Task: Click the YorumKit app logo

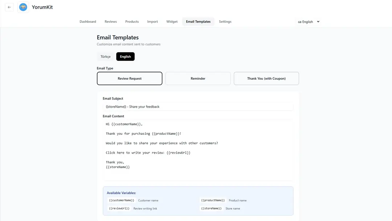Action: coord(23,7)
